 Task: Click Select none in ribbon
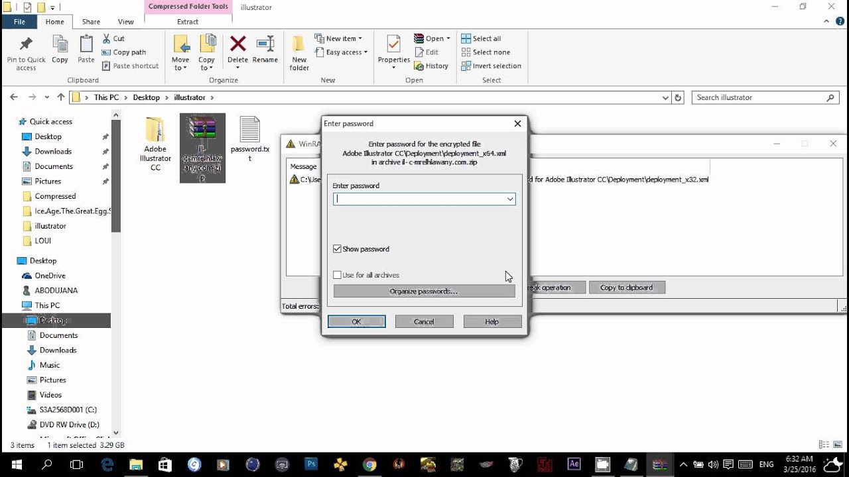(486, 52)
